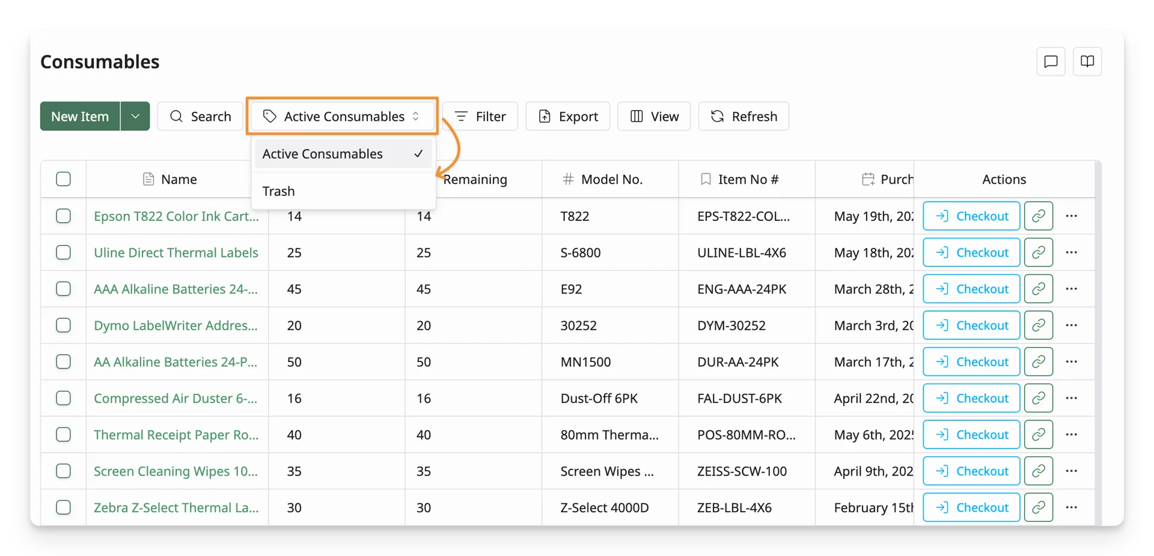This screenshot has width=1154, height=556.
Task: Click the New Item button
Action: coord(80,116)
